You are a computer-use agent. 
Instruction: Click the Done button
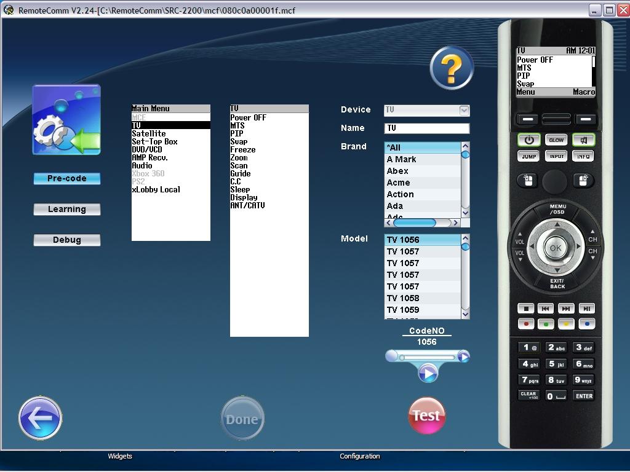click(x=242, y=419)
